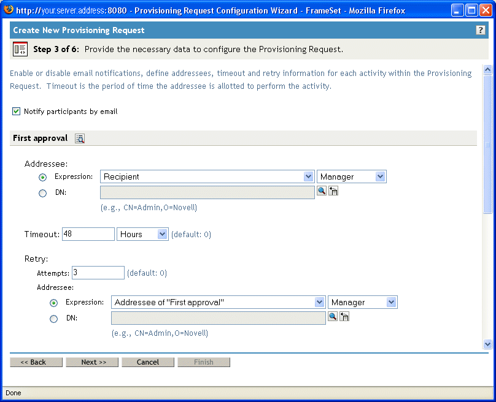Select DN radio for retry addressee
This screenshot has width=496, height=402.
[54, 319]
